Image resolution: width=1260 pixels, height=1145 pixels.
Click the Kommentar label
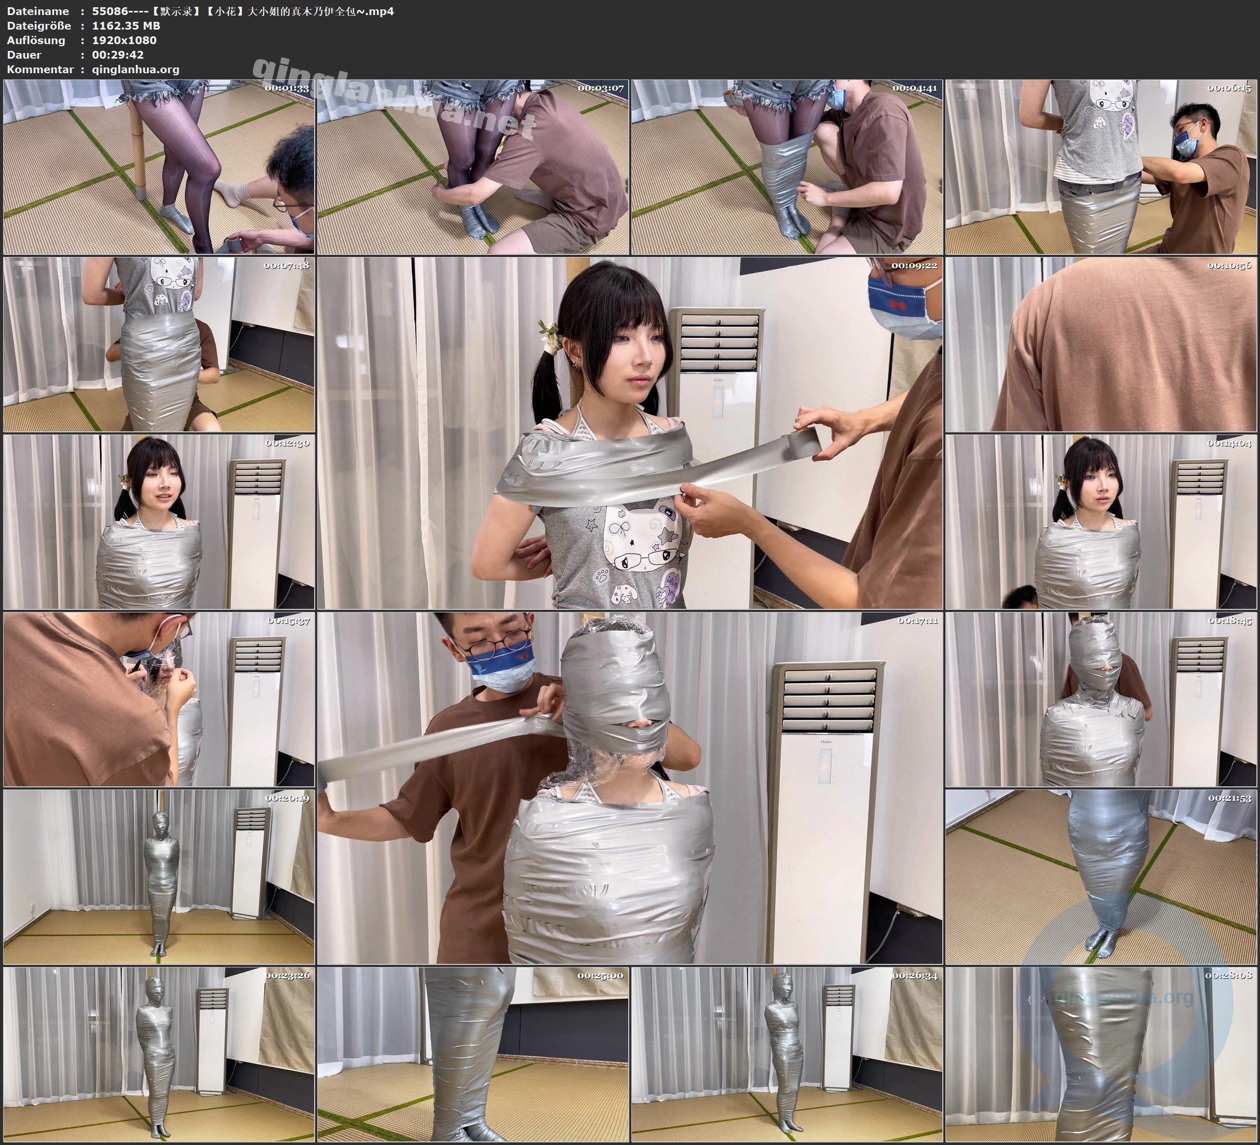[x=40, y=70]
